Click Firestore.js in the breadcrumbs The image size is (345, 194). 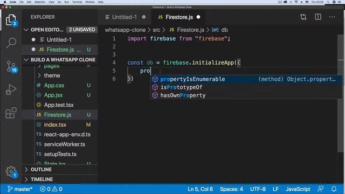(x=190, y=30)
